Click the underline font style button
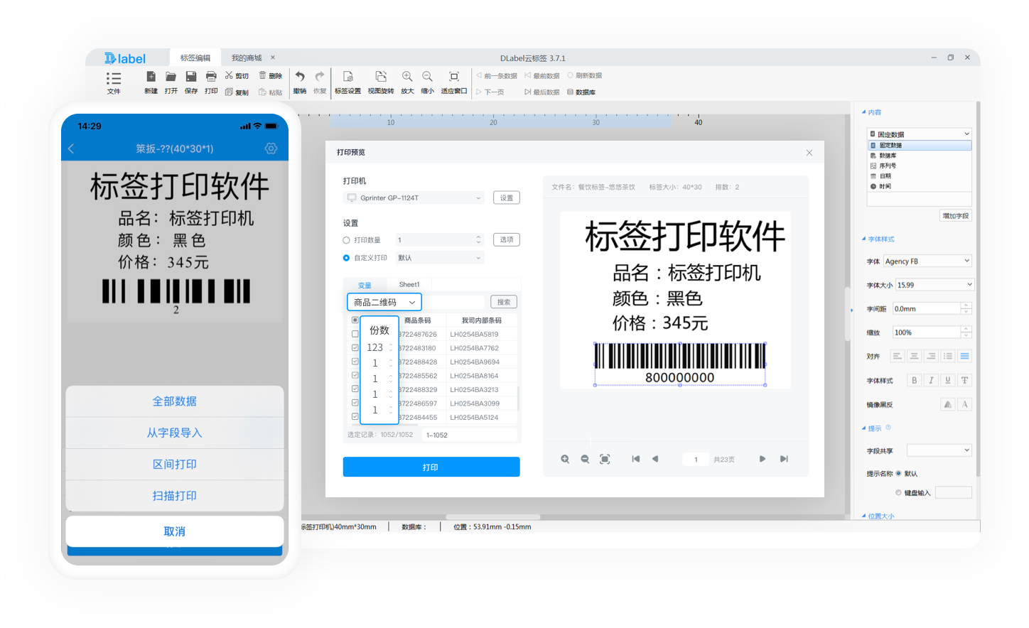 pyautogui.click(x=948, y=380)
